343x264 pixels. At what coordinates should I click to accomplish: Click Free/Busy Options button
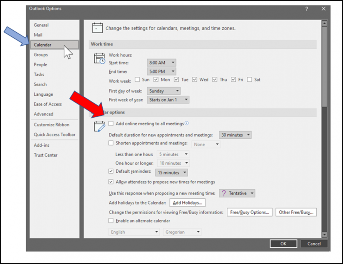coord(250,212)
